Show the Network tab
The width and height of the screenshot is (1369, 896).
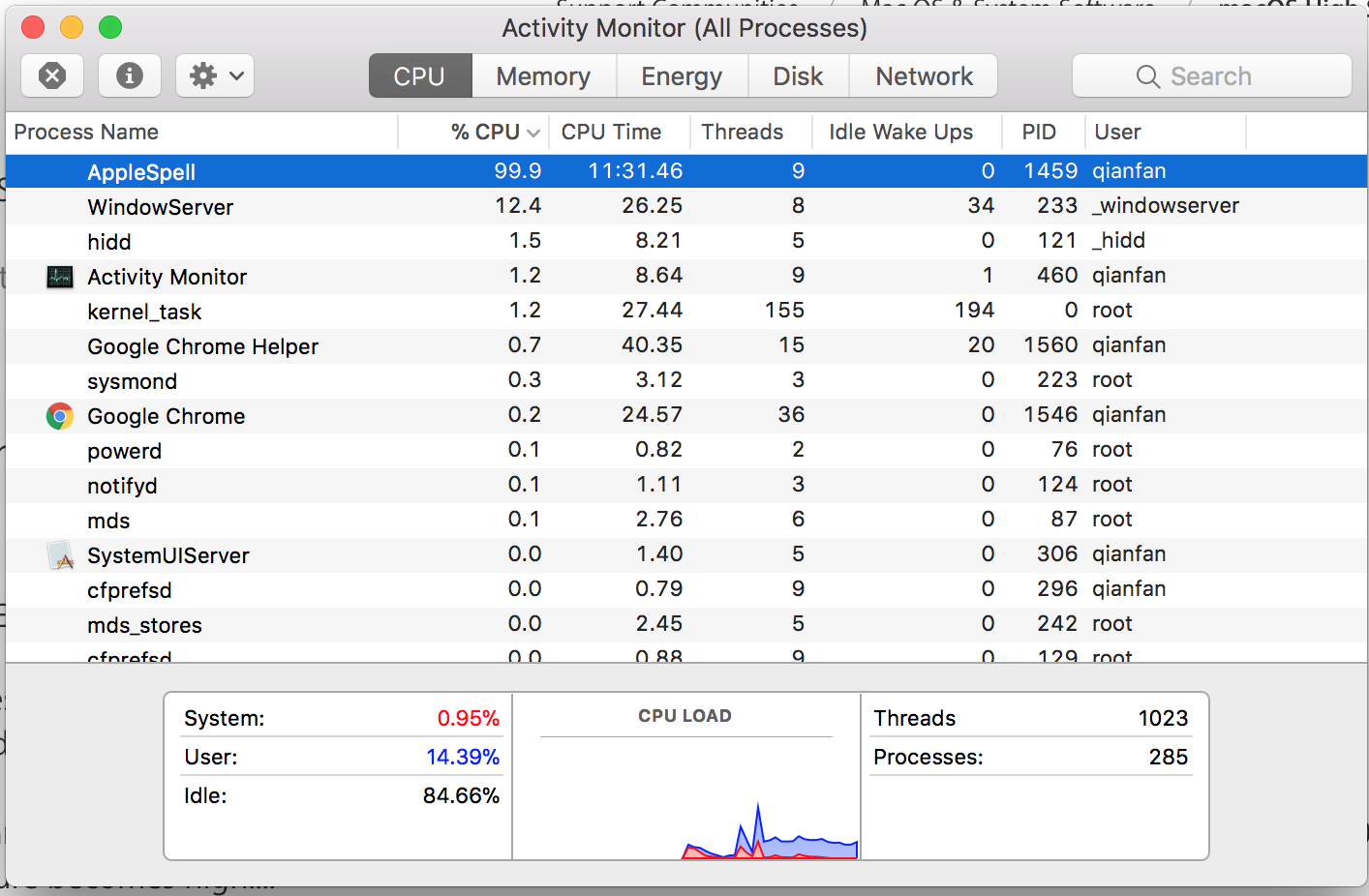point(924,75)
